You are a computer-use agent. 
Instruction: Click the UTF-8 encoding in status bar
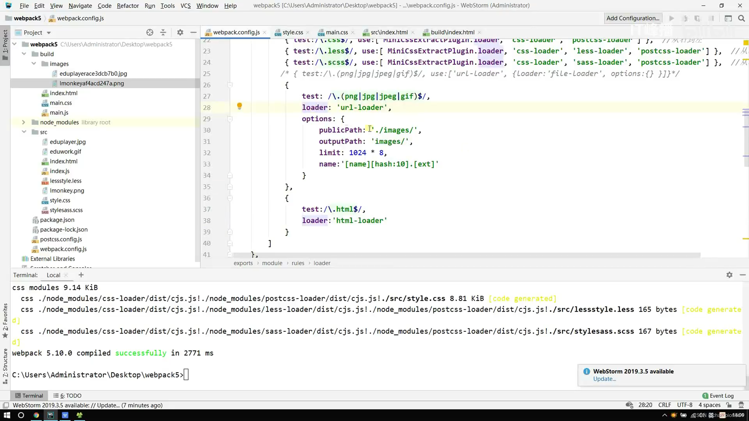(685, 405)
